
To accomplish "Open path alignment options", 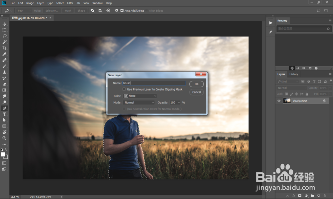I will [x=100, y=11].
